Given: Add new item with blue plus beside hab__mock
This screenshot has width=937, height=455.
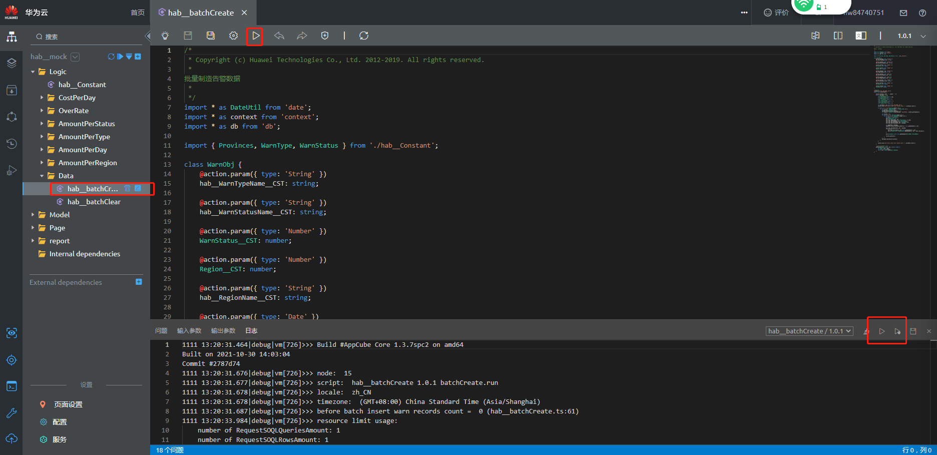Looking at the screenshot, I should point(138,57).
